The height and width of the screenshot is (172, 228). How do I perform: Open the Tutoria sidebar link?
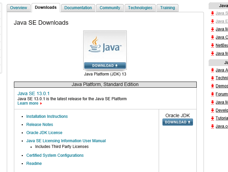(x=222, y=118)
